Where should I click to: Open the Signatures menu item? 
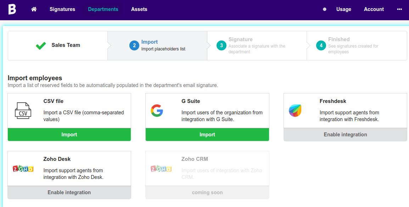tap(62, 9)
